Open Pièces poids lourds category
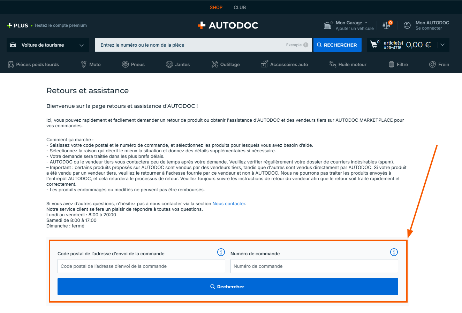Screen dimensions: 462x313 coord(33,64)
